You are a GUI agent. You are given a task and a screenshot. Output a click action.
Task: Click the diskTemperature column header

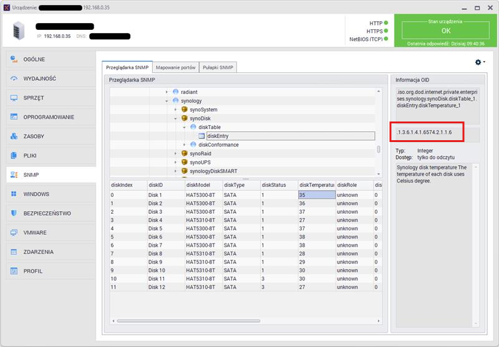pos(316,185)
